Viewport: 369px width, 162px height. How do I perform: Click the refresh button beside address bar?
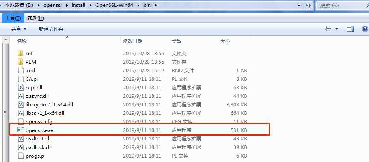point(308,5)
